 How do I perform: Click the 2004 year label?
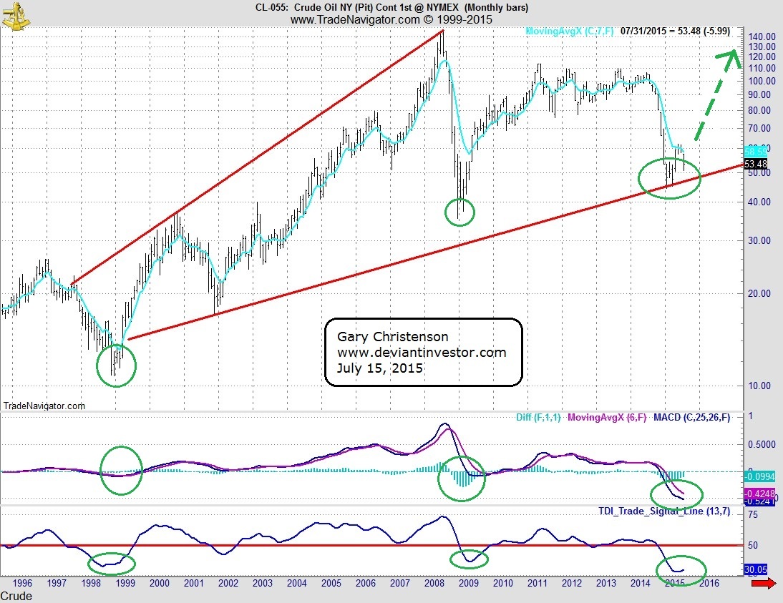pos(296,583)
